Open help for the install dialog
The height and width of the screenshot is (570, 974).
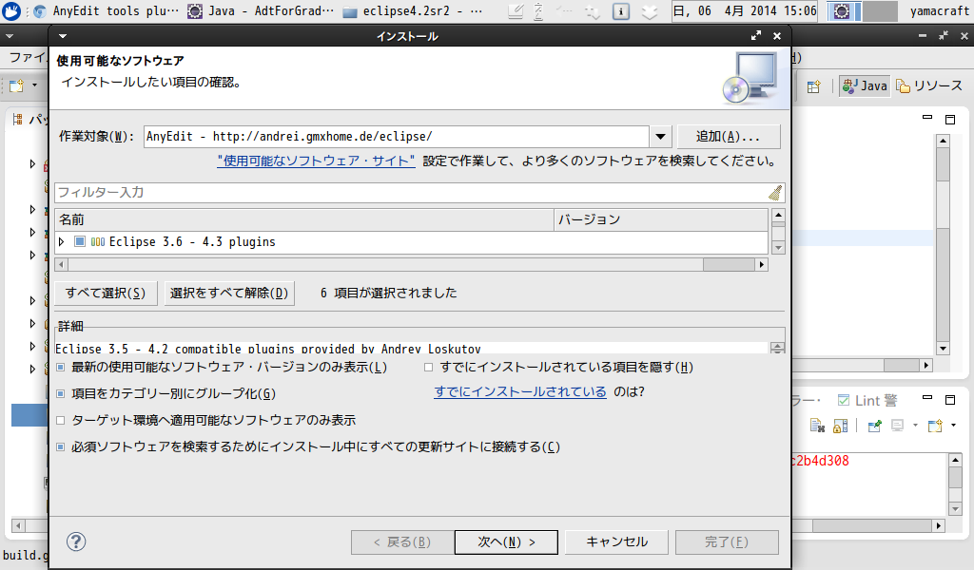click(x=76, y=541)
